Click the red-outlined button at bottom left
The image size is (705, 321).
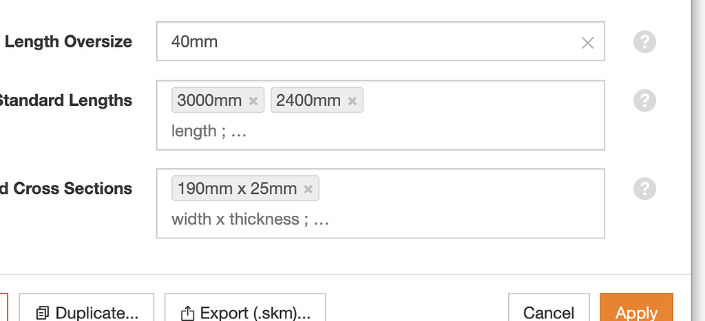pyautogui.click(x=3, y=309)
